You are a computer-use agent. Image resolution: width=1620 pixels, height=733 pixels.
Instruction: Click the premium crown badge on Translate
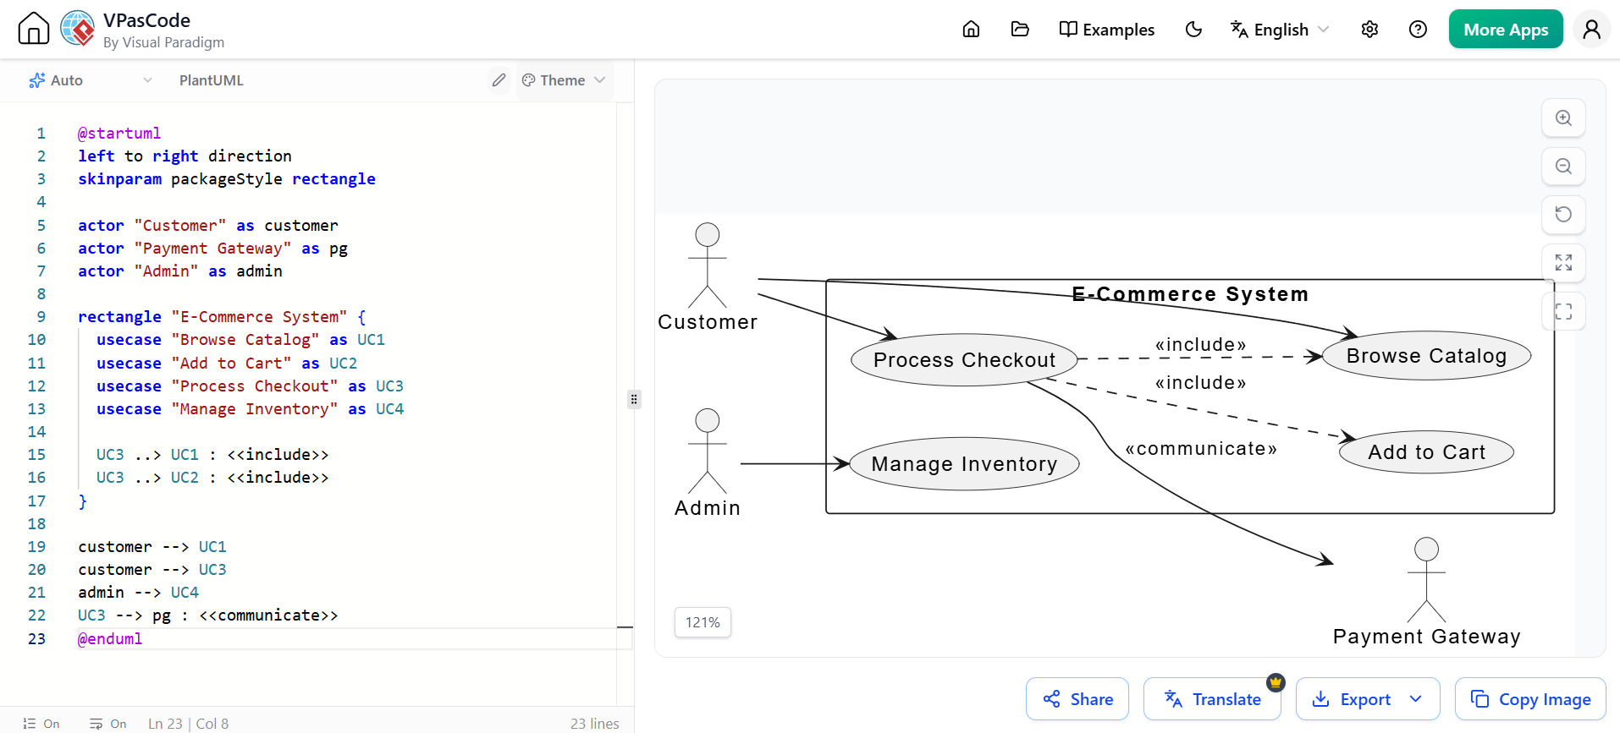[1276, 682]
